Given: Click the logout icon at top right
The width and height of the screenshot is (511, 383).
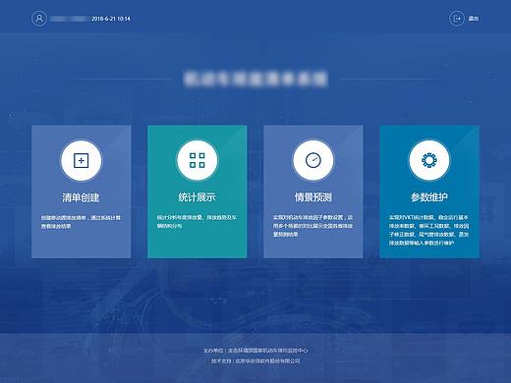Looking at the screenshot, I should pyautogui.click(x=457, y=19).
